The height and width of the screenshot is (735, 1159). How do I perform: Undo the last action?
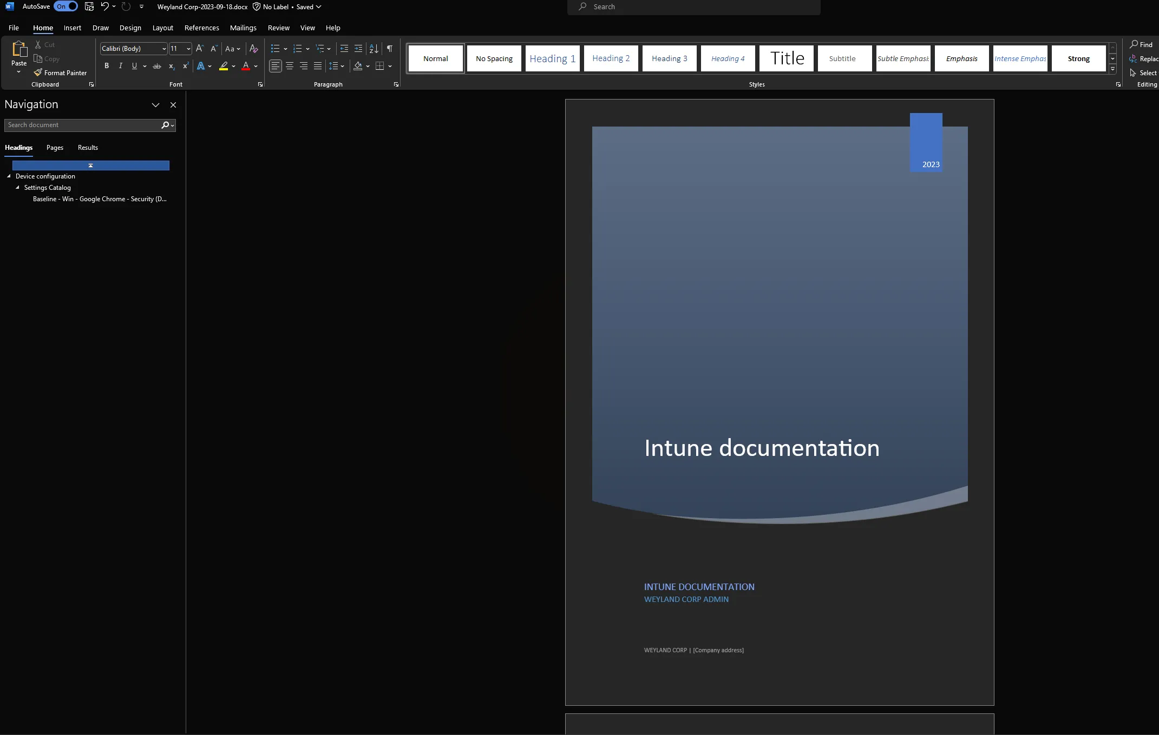tap(104, 6)
